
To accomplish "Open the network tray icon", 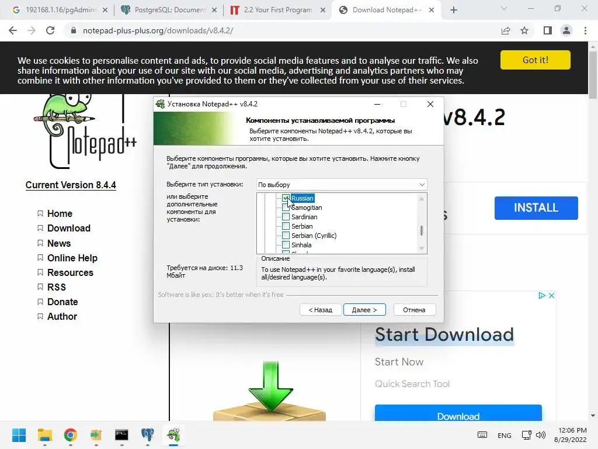I will coord(527,435).
